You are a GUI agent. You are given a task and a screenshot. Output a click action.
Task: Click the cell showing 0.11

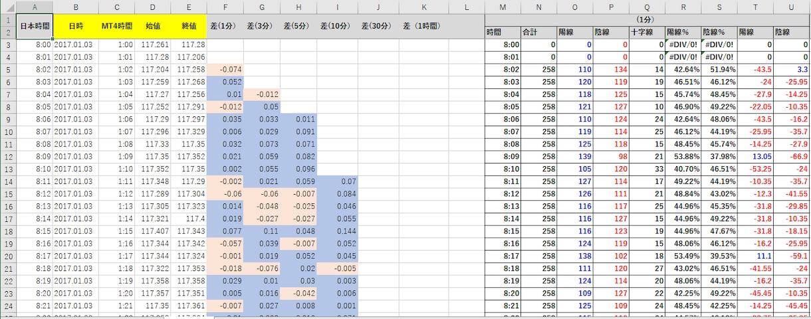click(262, 232)
